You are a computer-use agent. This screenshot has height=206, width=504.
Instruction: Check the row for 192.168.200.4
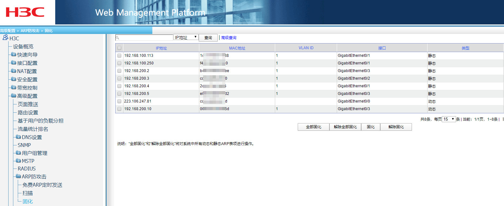point(119,86)
